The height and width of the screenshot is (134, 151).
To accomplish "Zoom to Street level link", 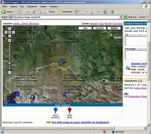I will coord(94,23).
